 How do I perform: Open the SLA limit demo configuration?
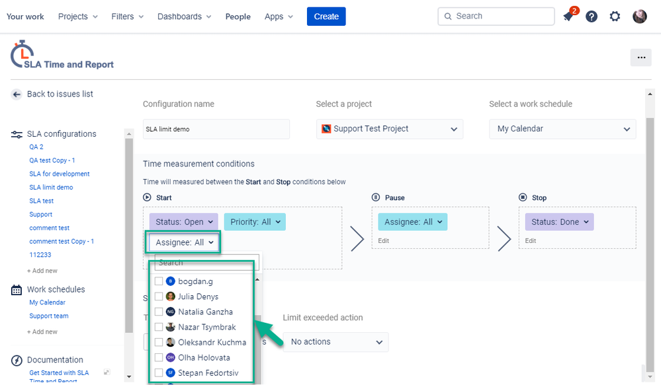tap(51, 188)
